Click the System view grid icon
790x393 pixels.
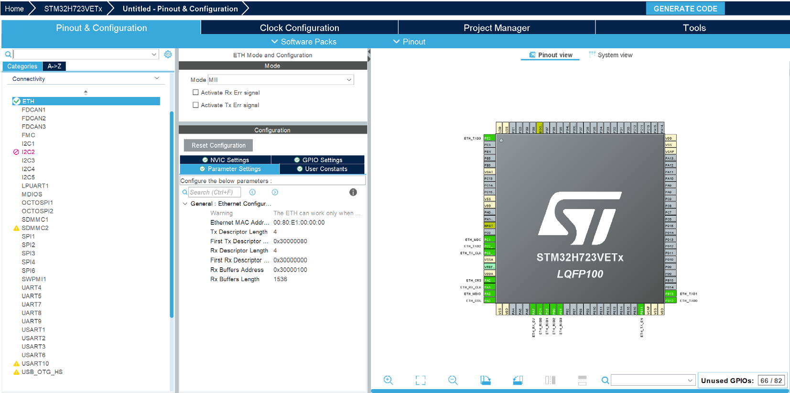(592, 55)
